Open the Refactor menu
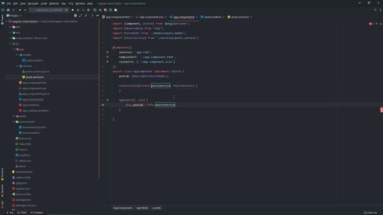383x215 pixels. point(54,4)
